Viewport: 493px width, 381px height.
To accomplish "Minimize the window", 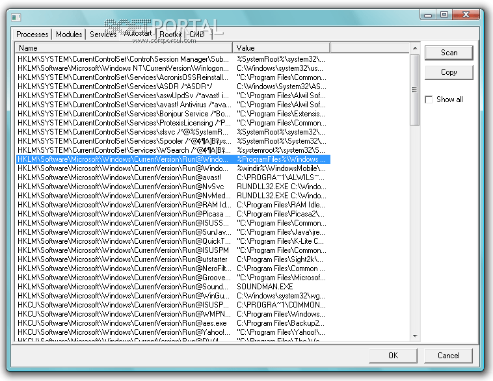I will pos(428,15).
